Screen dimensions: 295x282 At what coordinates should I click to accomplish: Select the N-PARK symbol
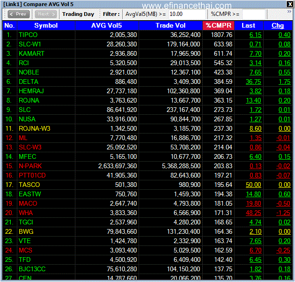[30, 166]
